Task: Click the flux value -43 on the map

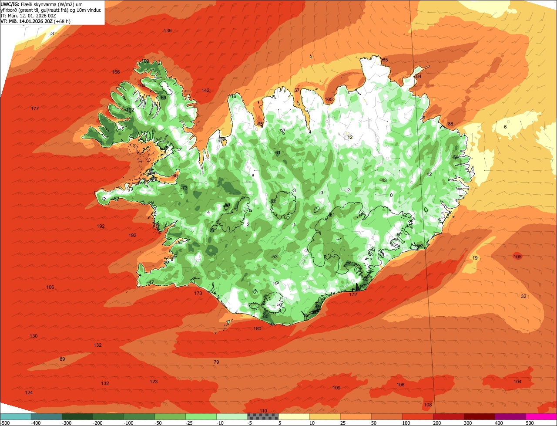Action: point(383,180)
